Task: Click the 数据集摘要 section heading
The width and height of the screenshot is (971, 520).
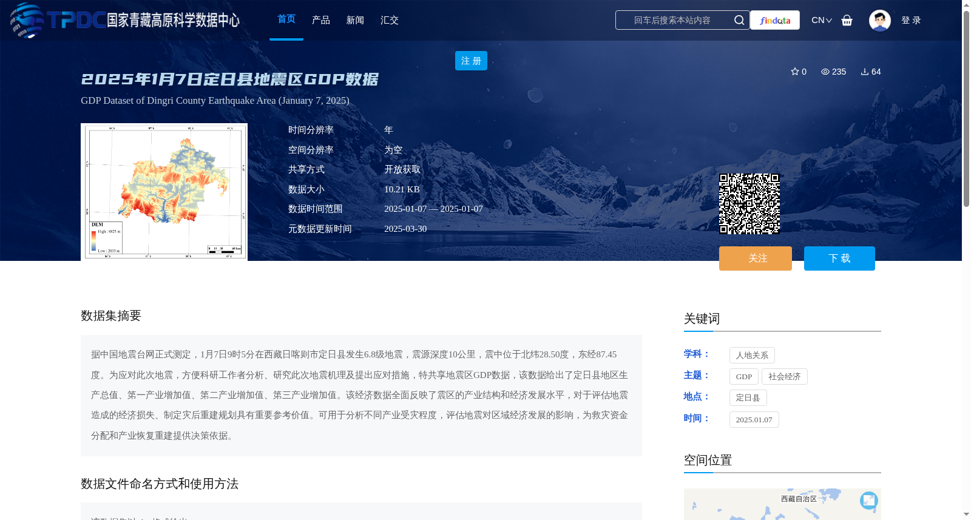Action: pos(111,316)
